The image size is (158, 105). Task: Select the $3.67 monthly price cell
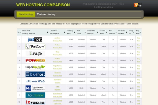71,46
